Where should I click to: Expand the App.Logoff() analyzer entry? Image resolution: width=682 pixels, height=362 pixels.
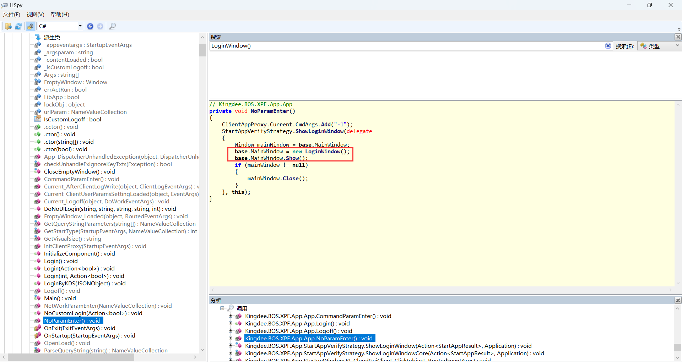[x=231, y=331]
